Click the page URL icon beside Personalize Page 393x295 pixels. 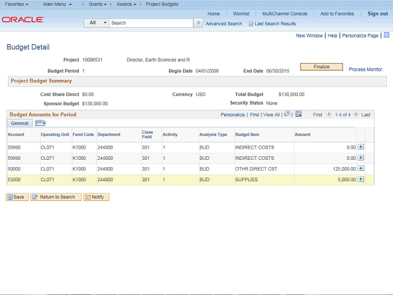pos(386,36)
